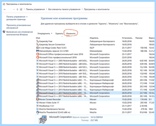Screen dimensions: 156x126
Task: Click the Visual C++ 2008 x86 icon
Action: (37, 70)
